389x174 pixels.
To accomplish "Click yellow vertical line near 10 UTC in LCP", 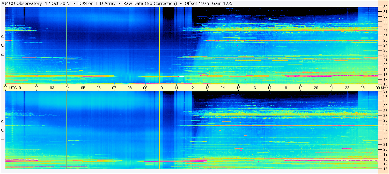I will point(159,129).
